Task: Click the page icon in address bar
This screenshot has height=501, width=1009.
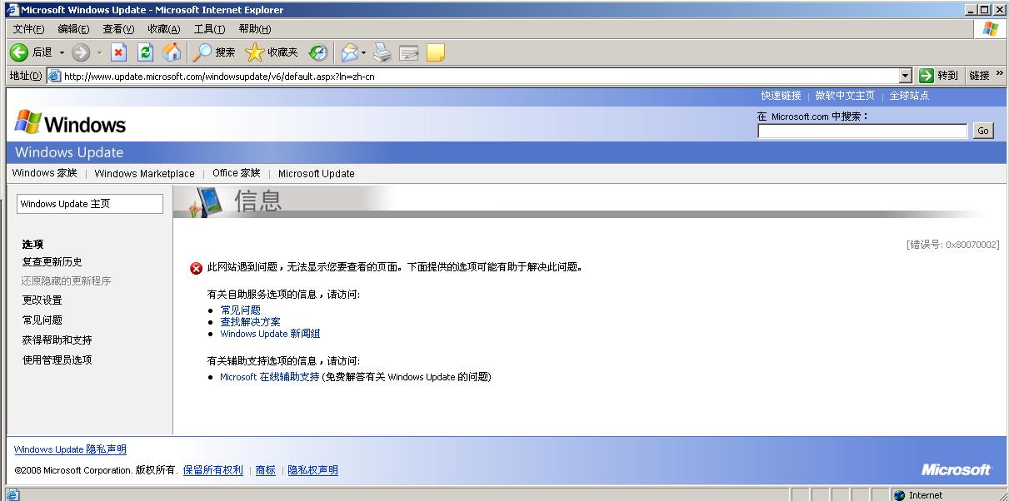Action: 55,76
